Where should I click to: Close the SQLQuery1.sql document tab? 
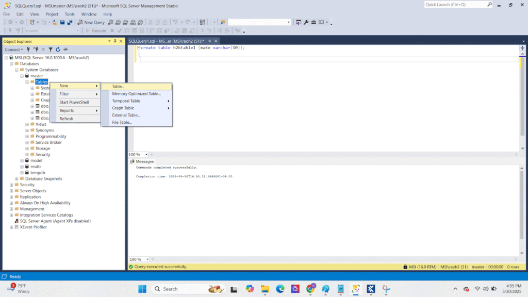pos(217,41)
